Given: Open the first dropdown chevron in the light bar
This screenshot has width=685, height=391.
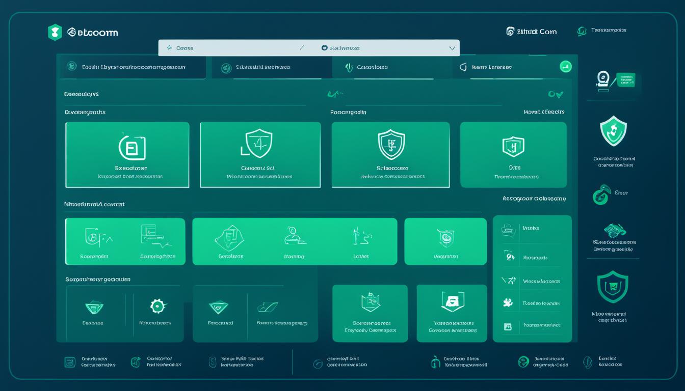Looking at the screenshot, I should (x=302, y=48).
